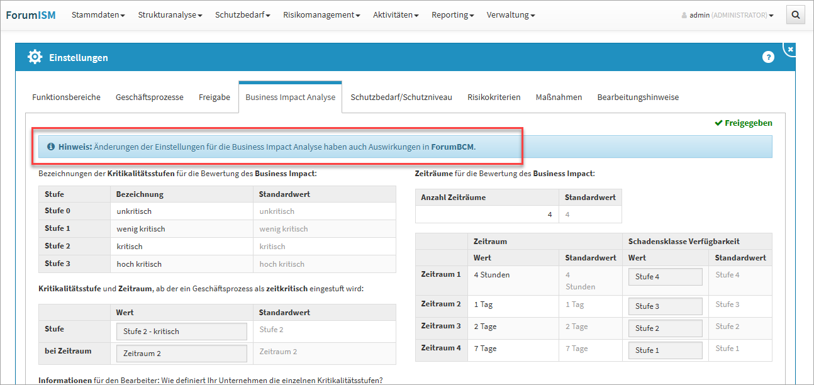Open the Risikomanagement dropdown menu
814x385 pixels.
tap(321, 15)
